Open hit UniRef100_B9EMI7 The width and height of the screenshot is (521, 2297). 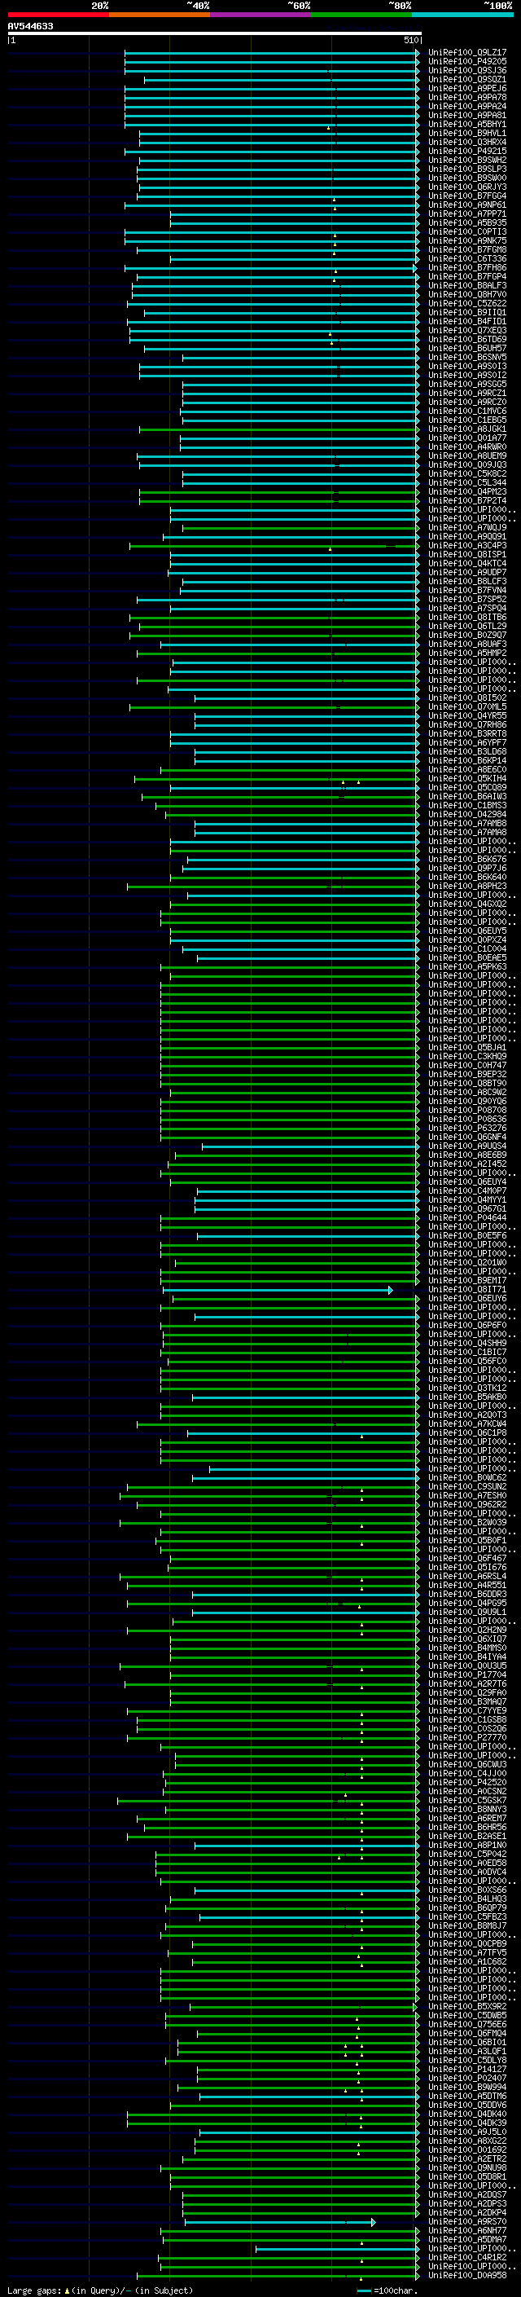pos(467,1280)
